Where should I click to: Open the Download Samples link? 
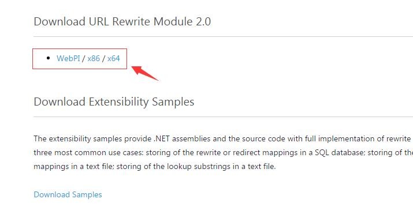coord(68,194)
